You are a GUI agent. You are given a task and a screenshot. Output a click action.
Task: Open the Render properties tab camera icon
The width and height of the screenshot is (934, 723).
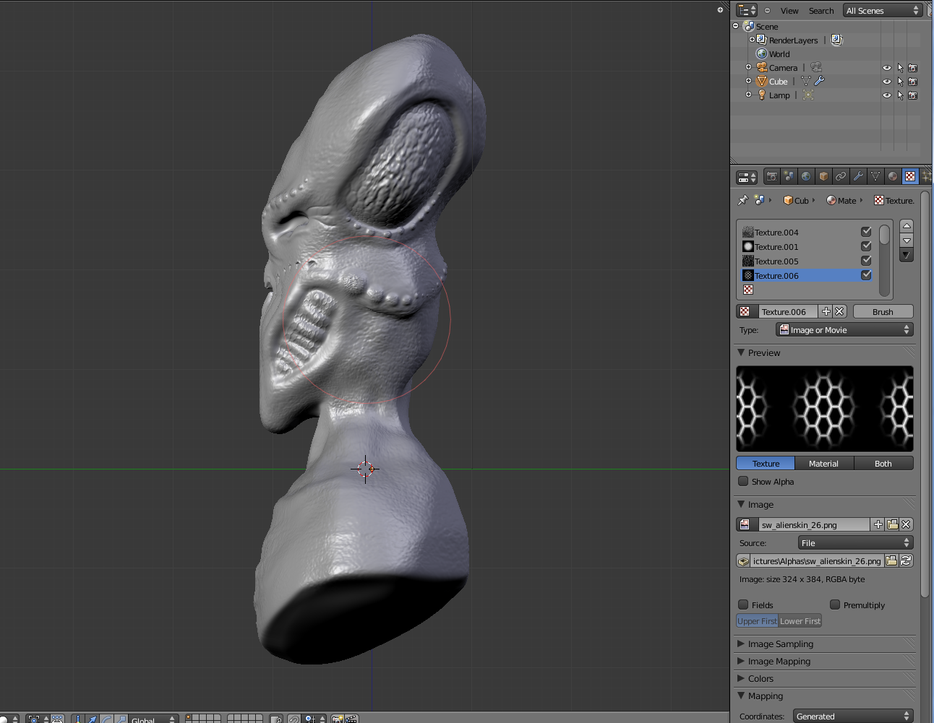coord(771,176)
